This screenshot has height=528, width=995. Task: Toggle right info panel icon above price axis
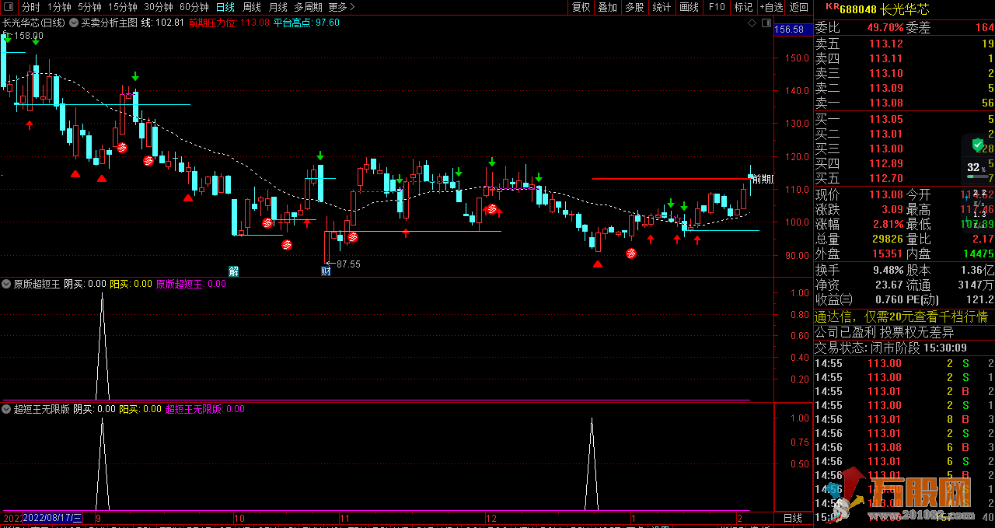766,24
